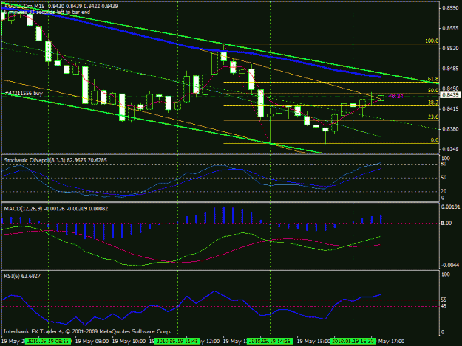Click the '19 May 10:00' time axis label

129,342
